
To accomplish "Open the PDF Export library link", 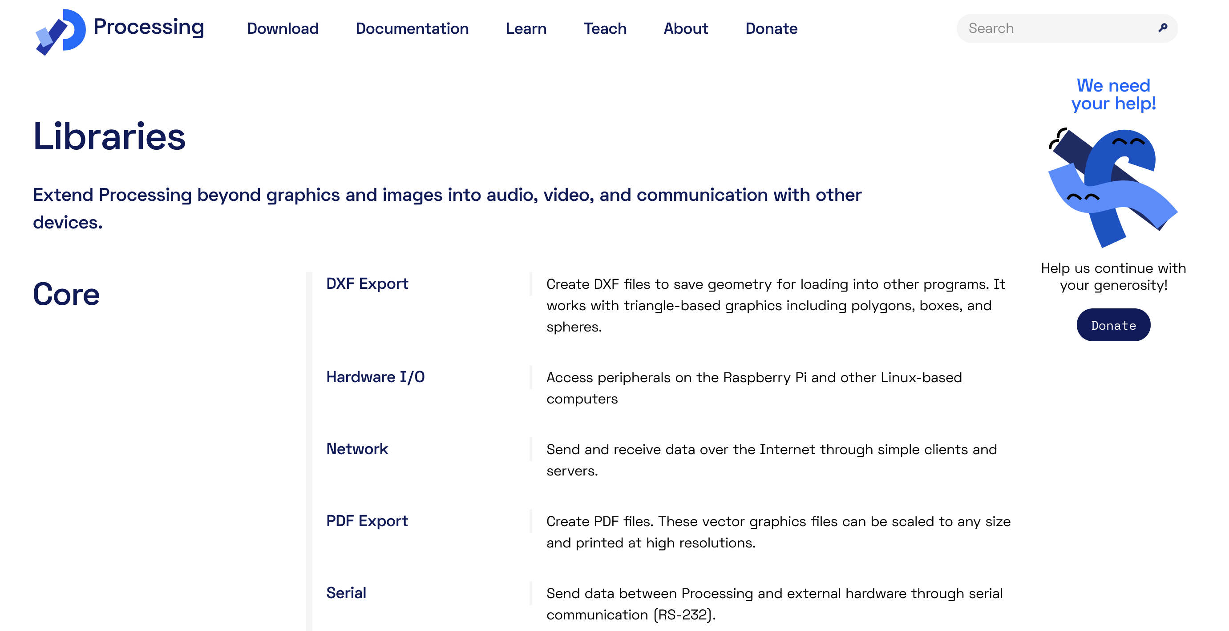I will tap(367, 521).
